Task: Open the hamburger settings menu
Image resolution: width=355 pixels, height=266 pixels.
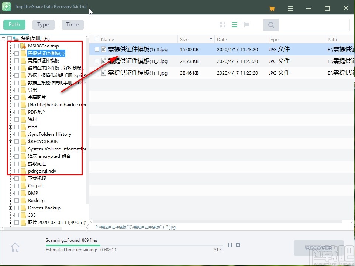Action: 290,8
